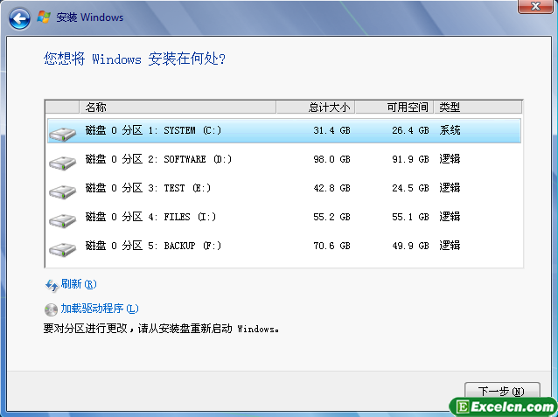The height and width of the screenshot is (417, 558).
Task: Click the Windows flag logo in title bar
Action: tap(44, 17)
